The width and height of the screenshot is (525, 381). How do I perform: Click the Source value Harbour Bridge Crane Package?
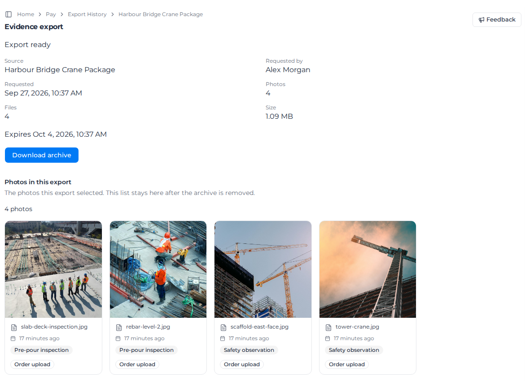click(60, 69)
